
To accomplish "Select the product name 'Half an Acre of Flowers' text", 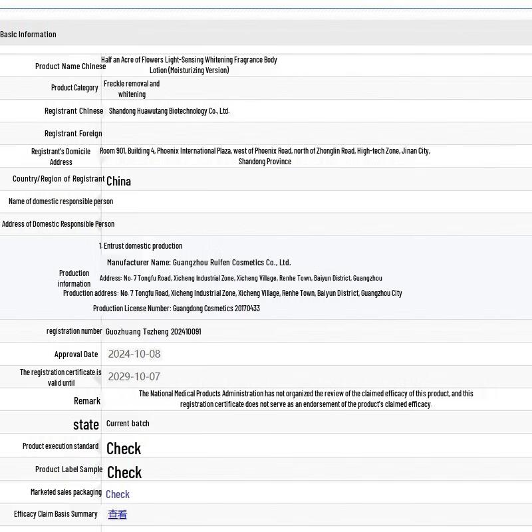I will (189, 65).
